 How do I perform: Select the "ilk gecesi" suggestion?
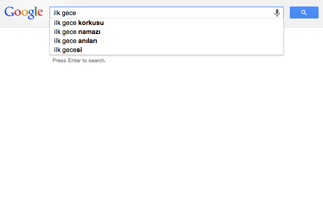click(x=167, y=50)
